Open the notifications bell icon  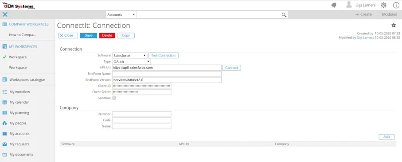tap(334, 5)
